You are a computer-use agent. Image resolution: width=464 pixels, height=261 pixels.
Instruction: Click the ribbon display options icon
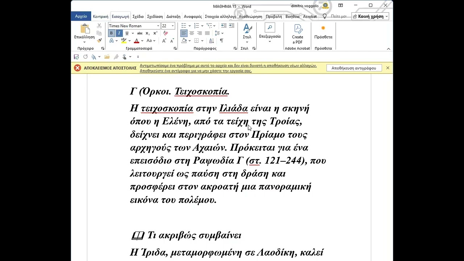tap(341, 5)
